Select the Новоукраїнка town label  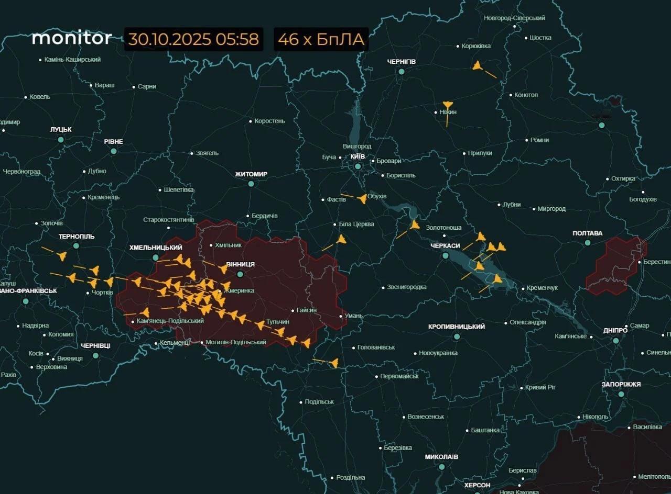[438, 353]
